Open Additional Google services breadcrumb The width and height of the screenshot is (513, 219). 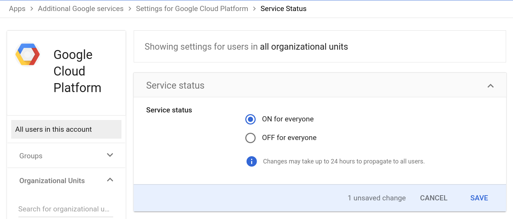pos(81,9)
